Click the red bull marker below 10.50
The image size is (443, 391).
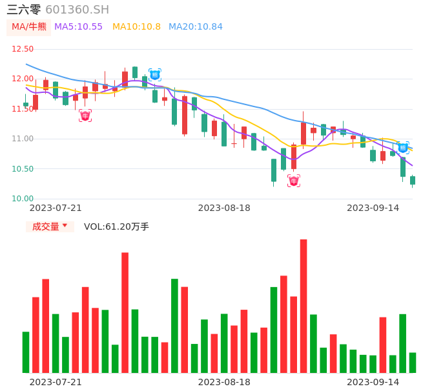(294, 181)
